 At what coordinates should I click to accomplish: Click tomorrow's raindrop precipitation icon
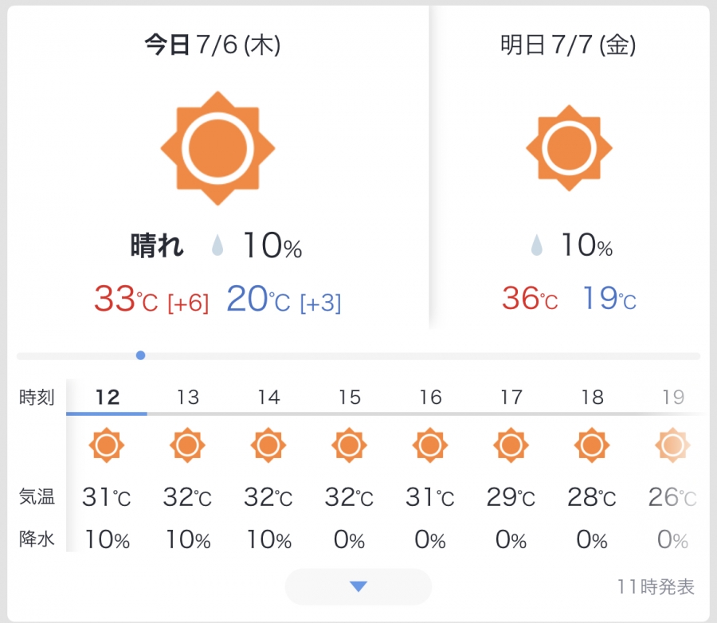(x=537, y=245)
